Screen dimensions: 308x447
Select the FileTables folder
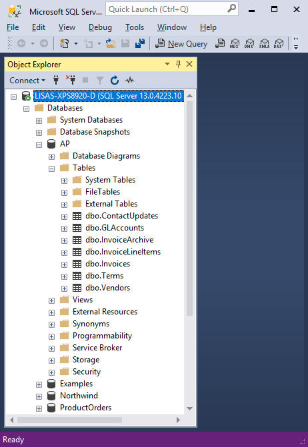(x=103, y=192)
